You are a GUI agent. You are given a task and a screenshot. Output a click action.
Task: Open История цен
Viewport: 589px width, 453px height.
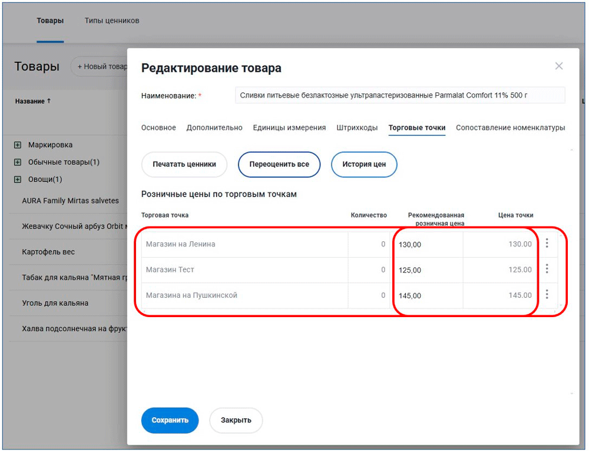tap(364, 165)
